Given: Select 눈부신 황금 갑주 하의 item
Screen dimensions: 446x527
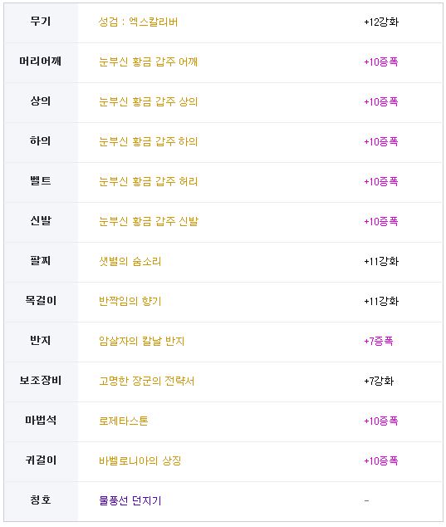Looking at the screenshot, I should [148, 141].
